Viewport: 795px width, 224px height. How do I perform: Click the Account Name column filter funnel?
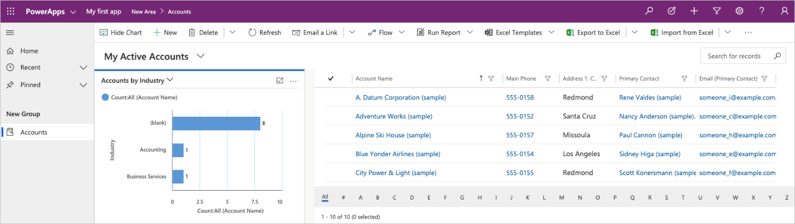click(491, 79)
